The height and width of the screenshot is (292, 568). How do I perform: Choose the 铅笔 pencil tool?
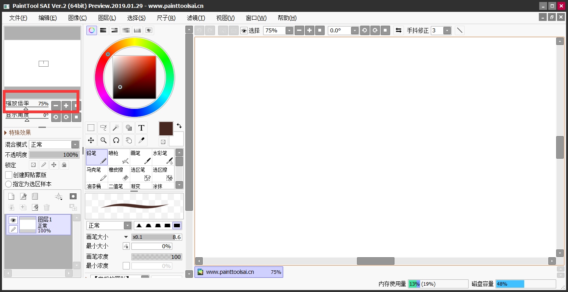97,157
